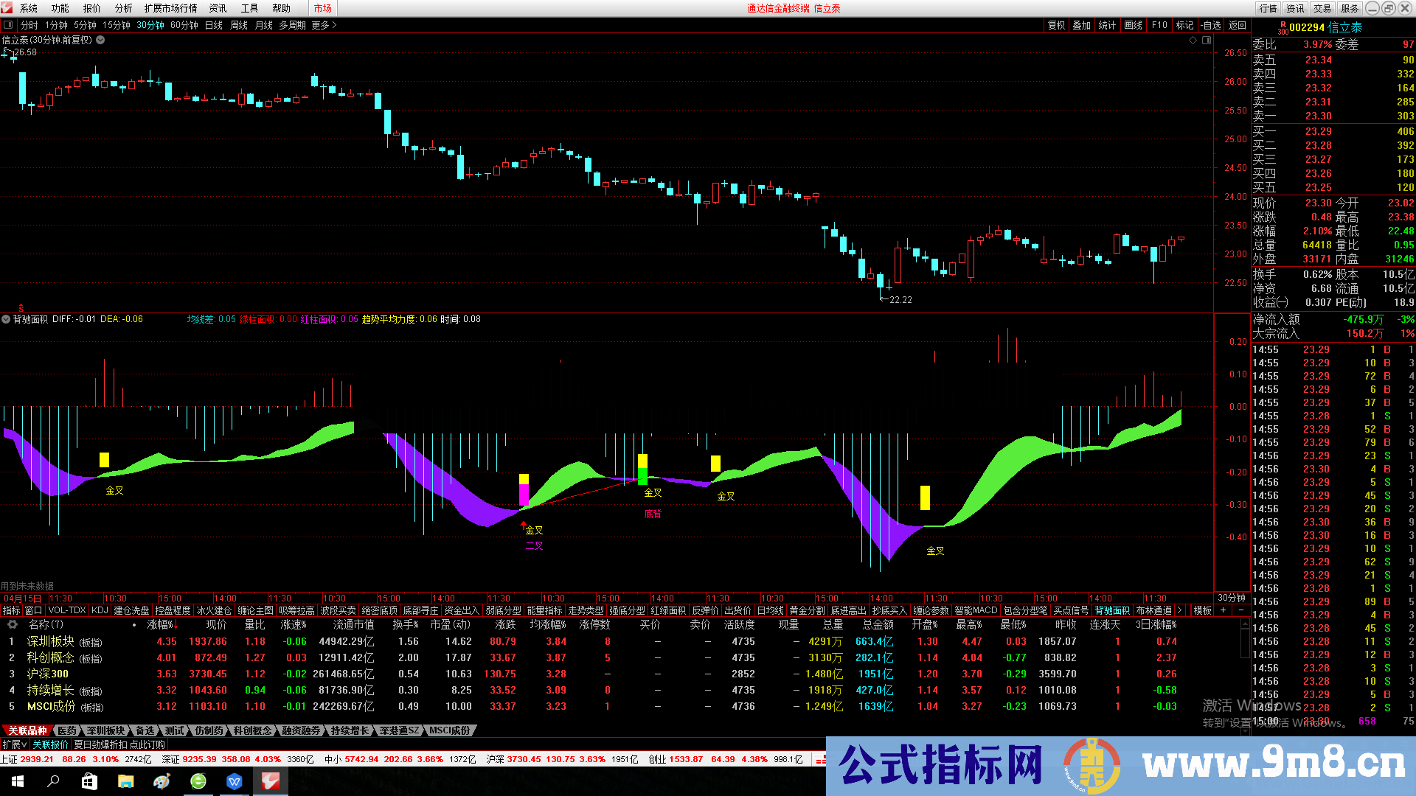
Task: Click the gear icon in quote table header
Action: 12,625
